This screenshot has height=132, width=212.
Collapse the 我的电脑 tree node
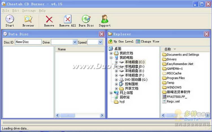point(111,58)
